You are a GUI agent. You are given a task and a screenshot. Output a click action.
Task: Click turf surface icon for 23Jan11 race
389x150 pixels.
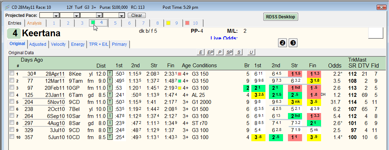click(110, 95)
